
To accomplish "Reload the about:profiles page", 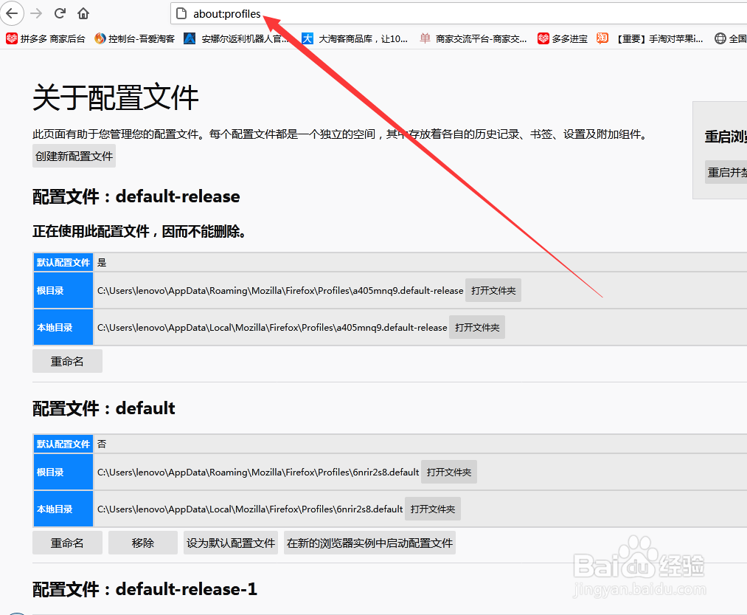I will [59, 13].
